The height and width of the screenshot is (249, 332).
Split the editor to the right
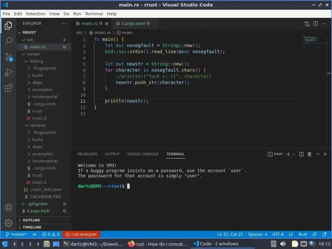[x=315, y=23]
